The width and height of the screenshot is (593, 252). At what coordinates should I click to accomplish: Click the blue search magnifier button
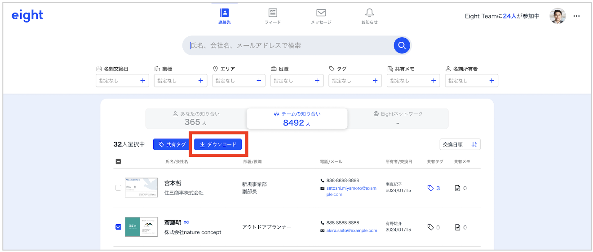coord(402,45)
